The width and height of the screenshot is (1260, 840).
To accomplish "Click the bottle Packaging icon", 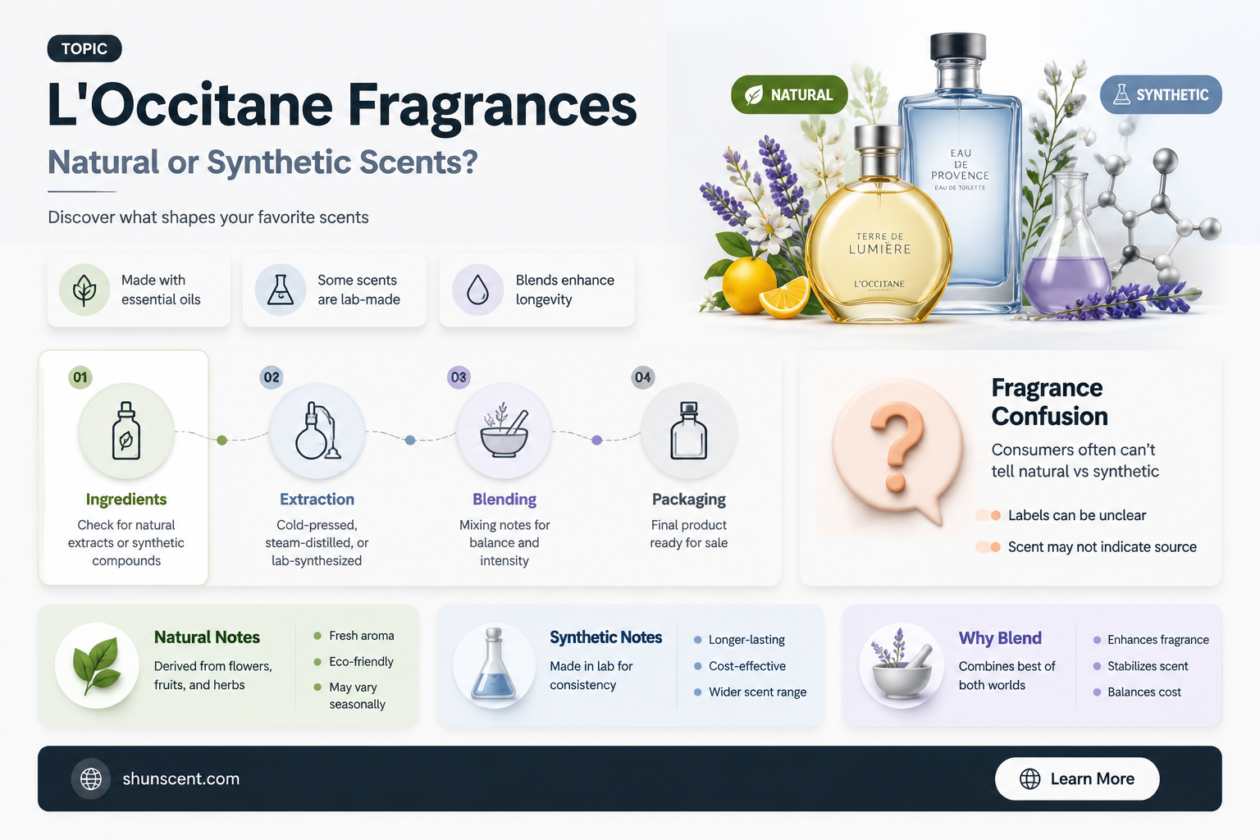I will click(689, 431).
